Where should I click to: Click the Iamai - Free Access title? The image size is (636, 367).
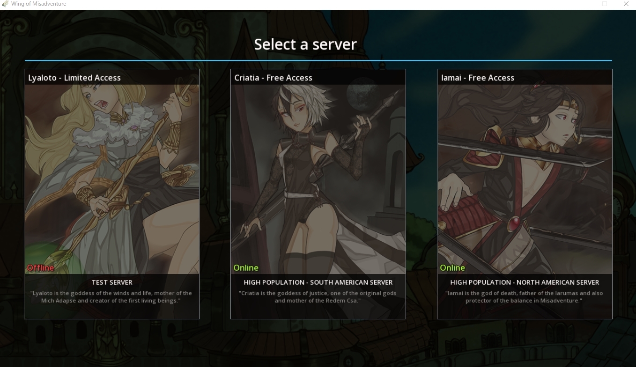478,78
